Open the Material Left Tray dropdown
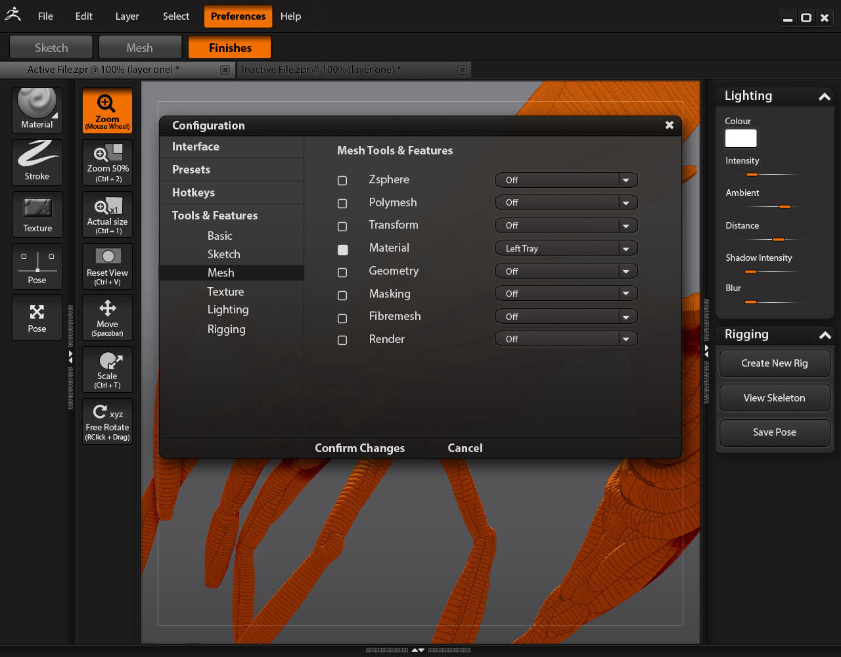This screenshot has width=841, height=657. tap(566, 248)
